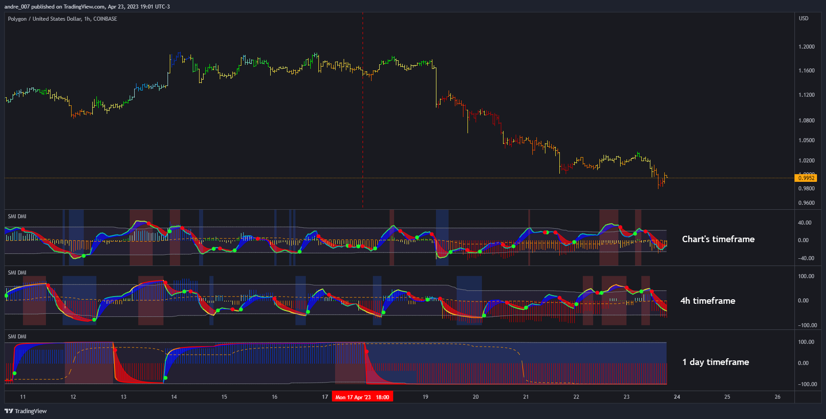Image resolution: width=826 pixels, height=419 pixels.
Task: Click the chart title 'Polygon / United States Dollar, 1h, COINBASE'
Action: click(x=63, y=19)
